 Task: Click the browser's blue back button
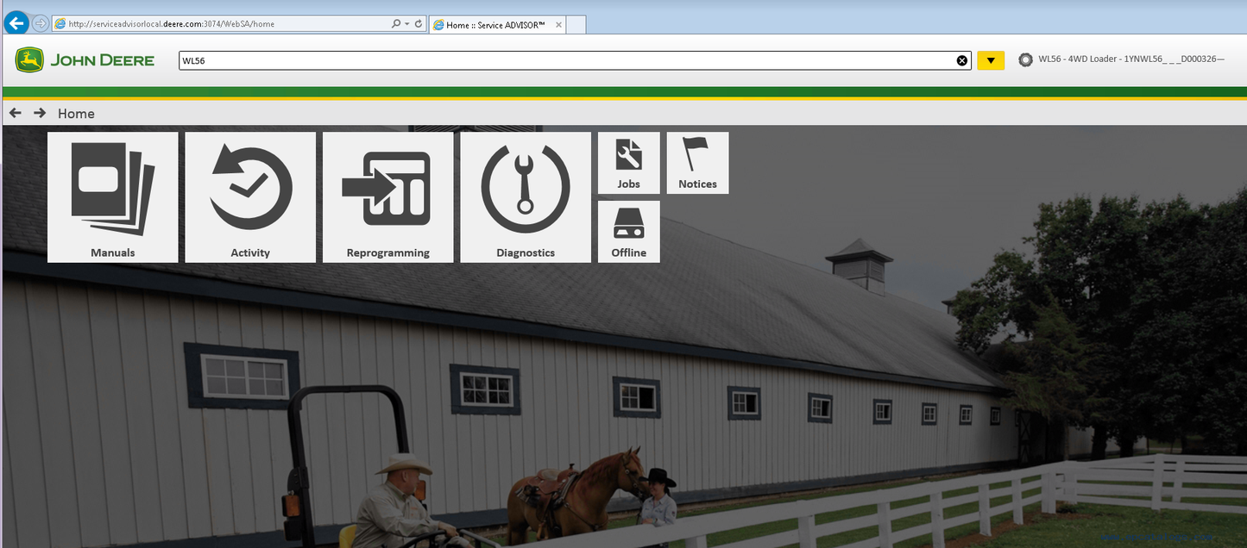tap(16, 23)
